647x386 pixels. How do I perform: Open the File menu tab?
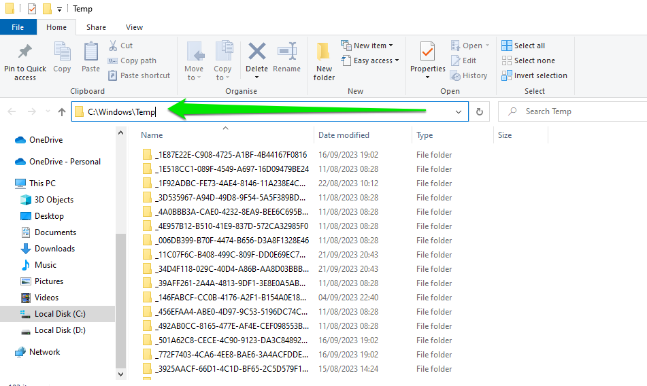[18, 27]
